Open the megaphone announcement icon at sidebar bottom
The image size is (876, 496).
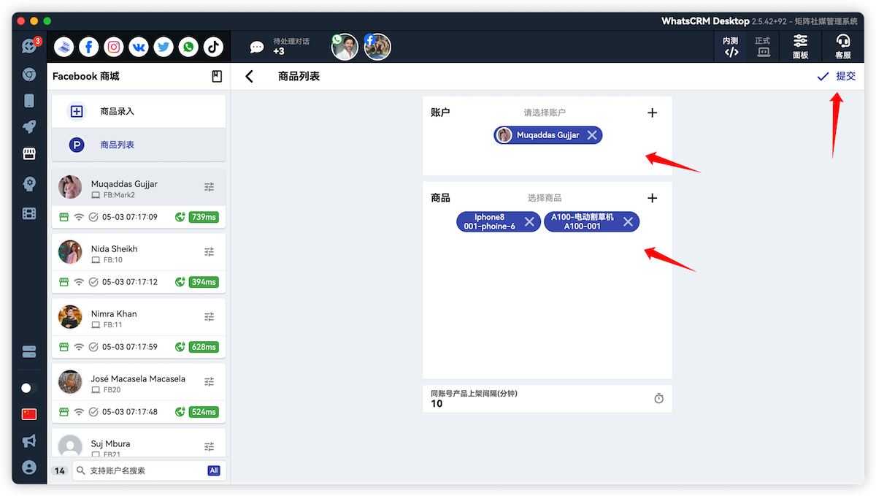click(x=28, y=440)
